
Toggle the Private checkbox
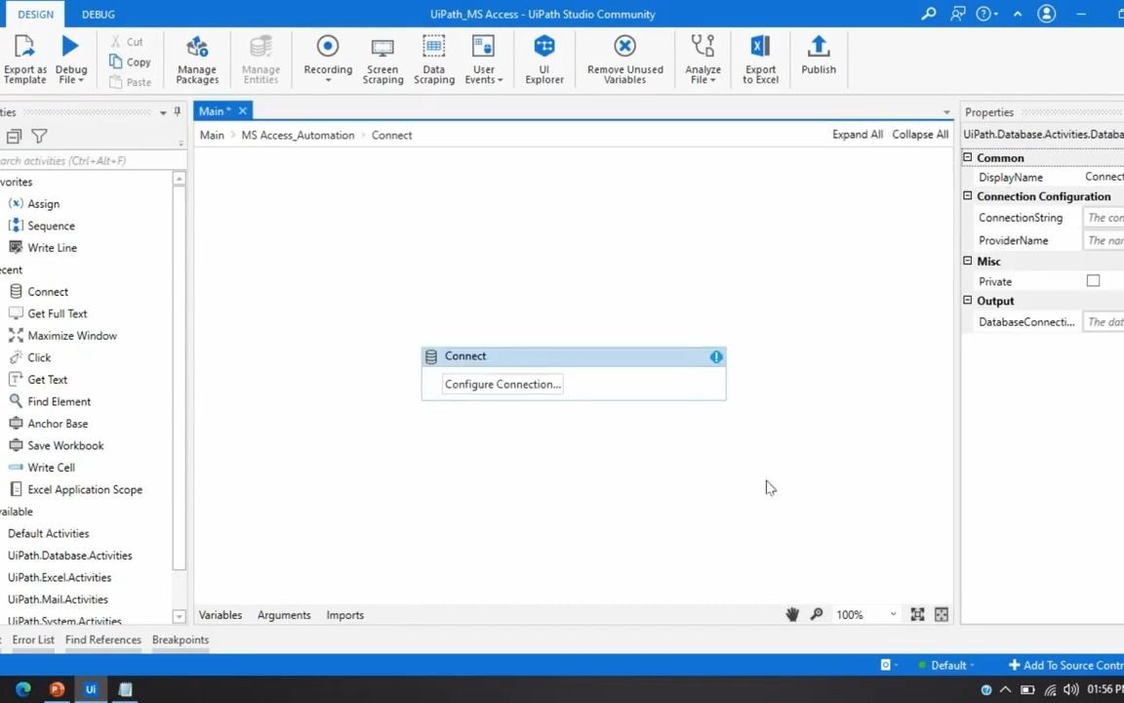click(1093, 280)
